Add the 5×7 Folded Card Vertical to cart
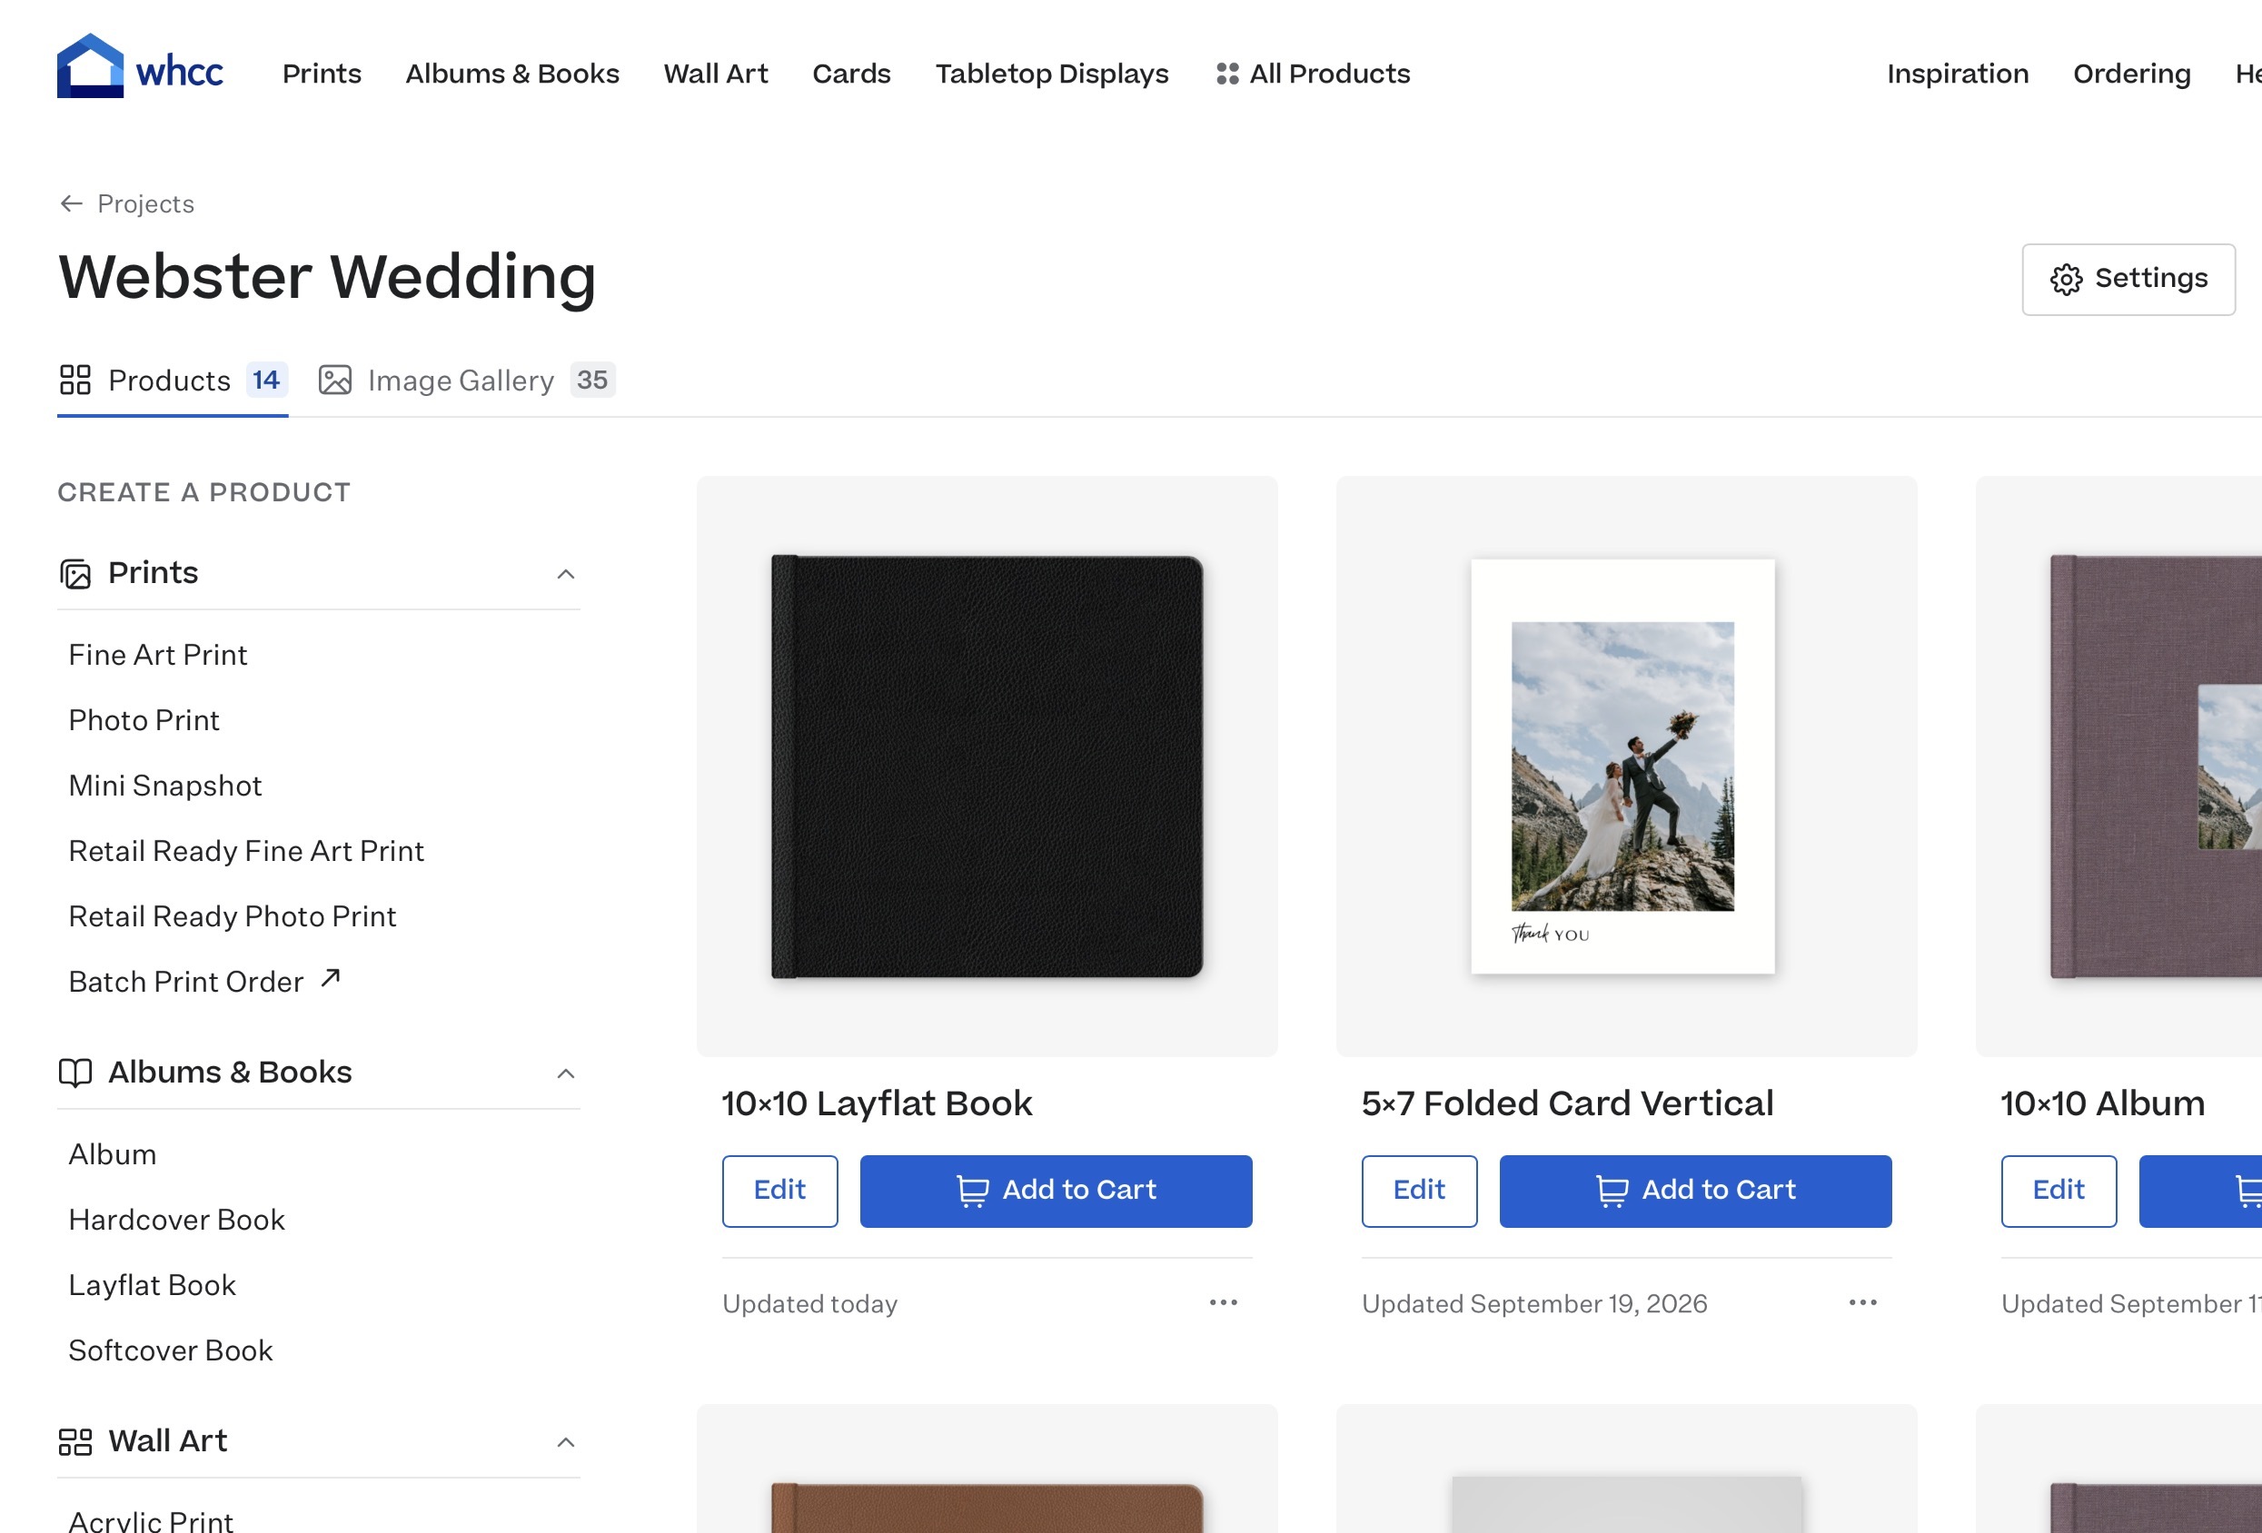2262x1533 pixels. click(1695, 1192)
